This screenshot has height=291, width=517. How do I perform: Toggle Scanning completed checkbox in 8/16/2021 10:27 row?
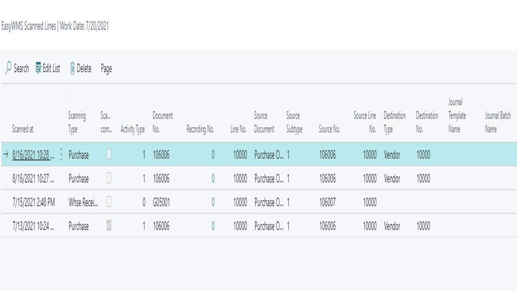point(109,178)
